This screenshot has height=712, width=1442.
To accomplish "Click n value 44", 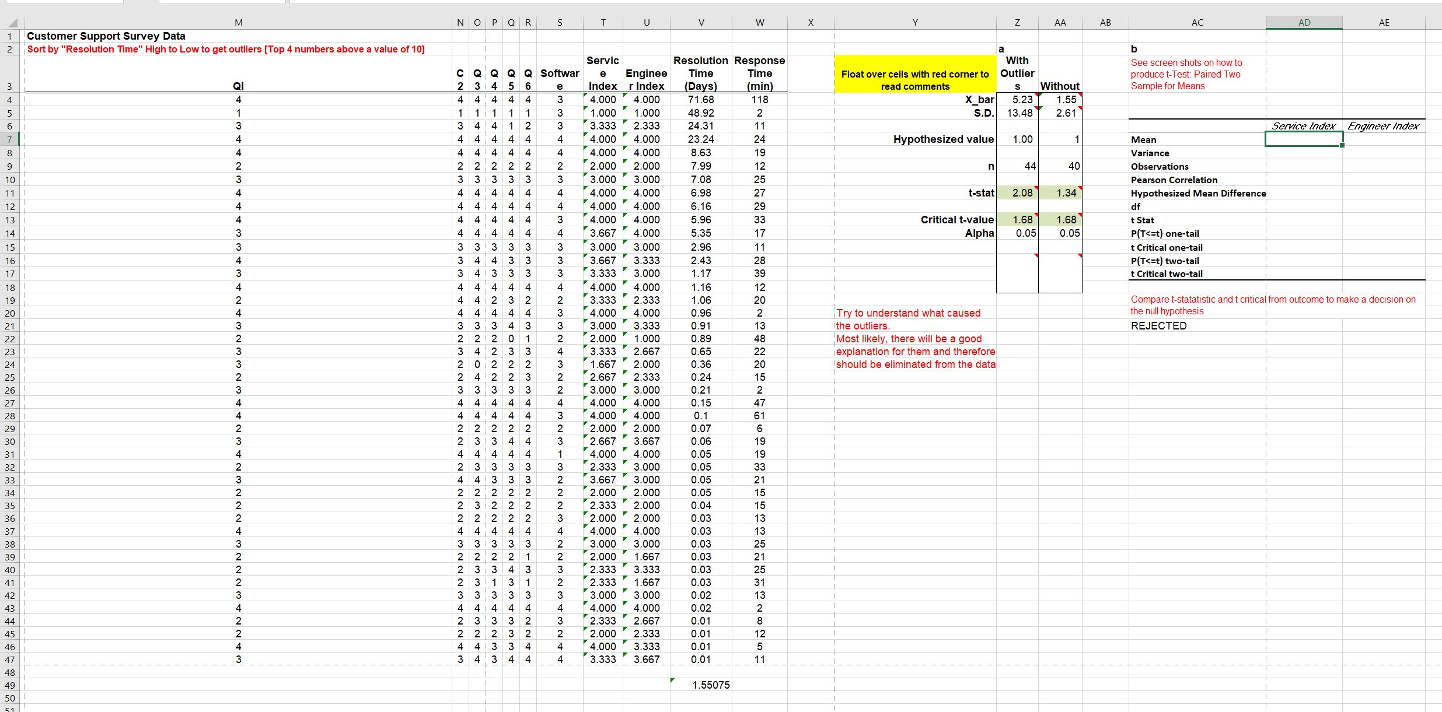I will (x=1017, y=166).
